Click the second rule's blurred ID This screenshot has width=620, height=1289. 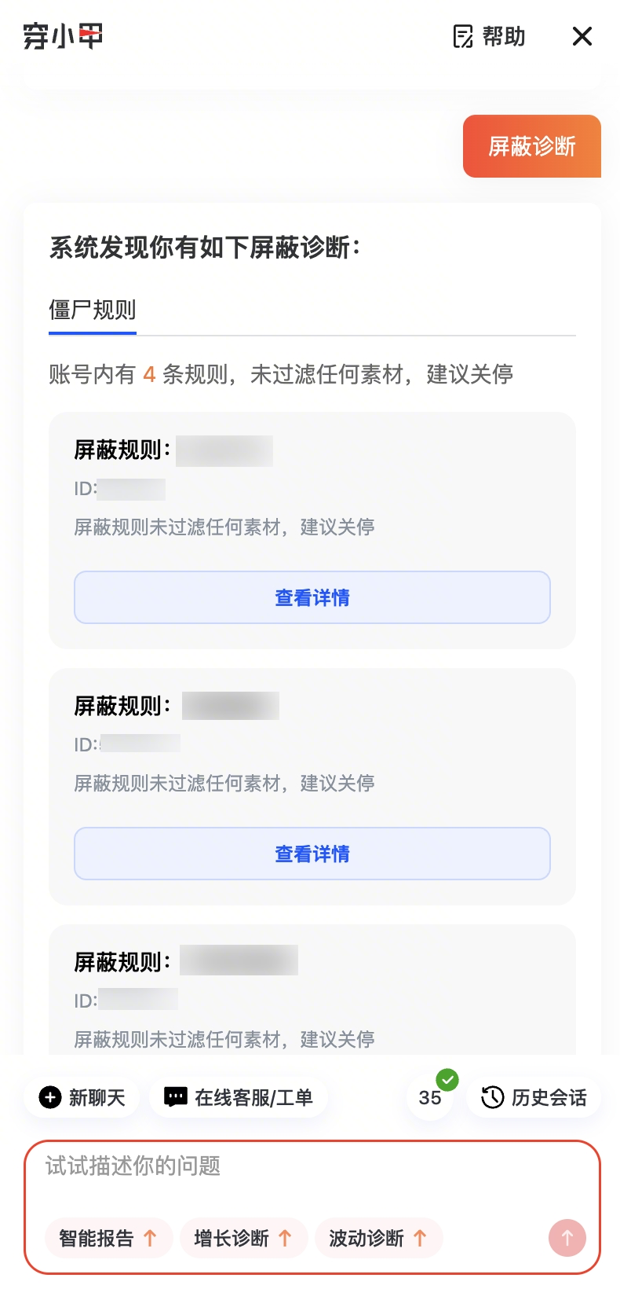tap(140, 744)
